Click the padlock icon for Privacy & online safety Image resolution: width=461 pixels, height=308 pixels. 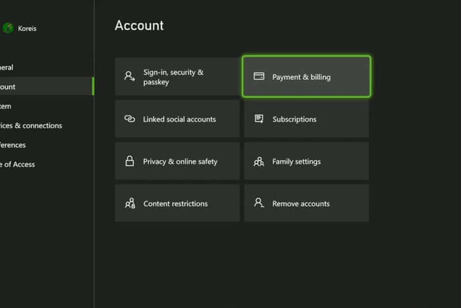coord(130,162)
